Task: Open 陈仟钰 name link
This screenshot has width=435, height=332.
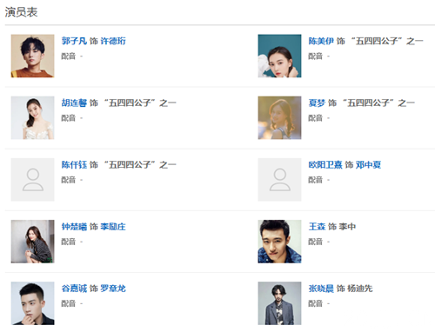Action: (74, 165)
